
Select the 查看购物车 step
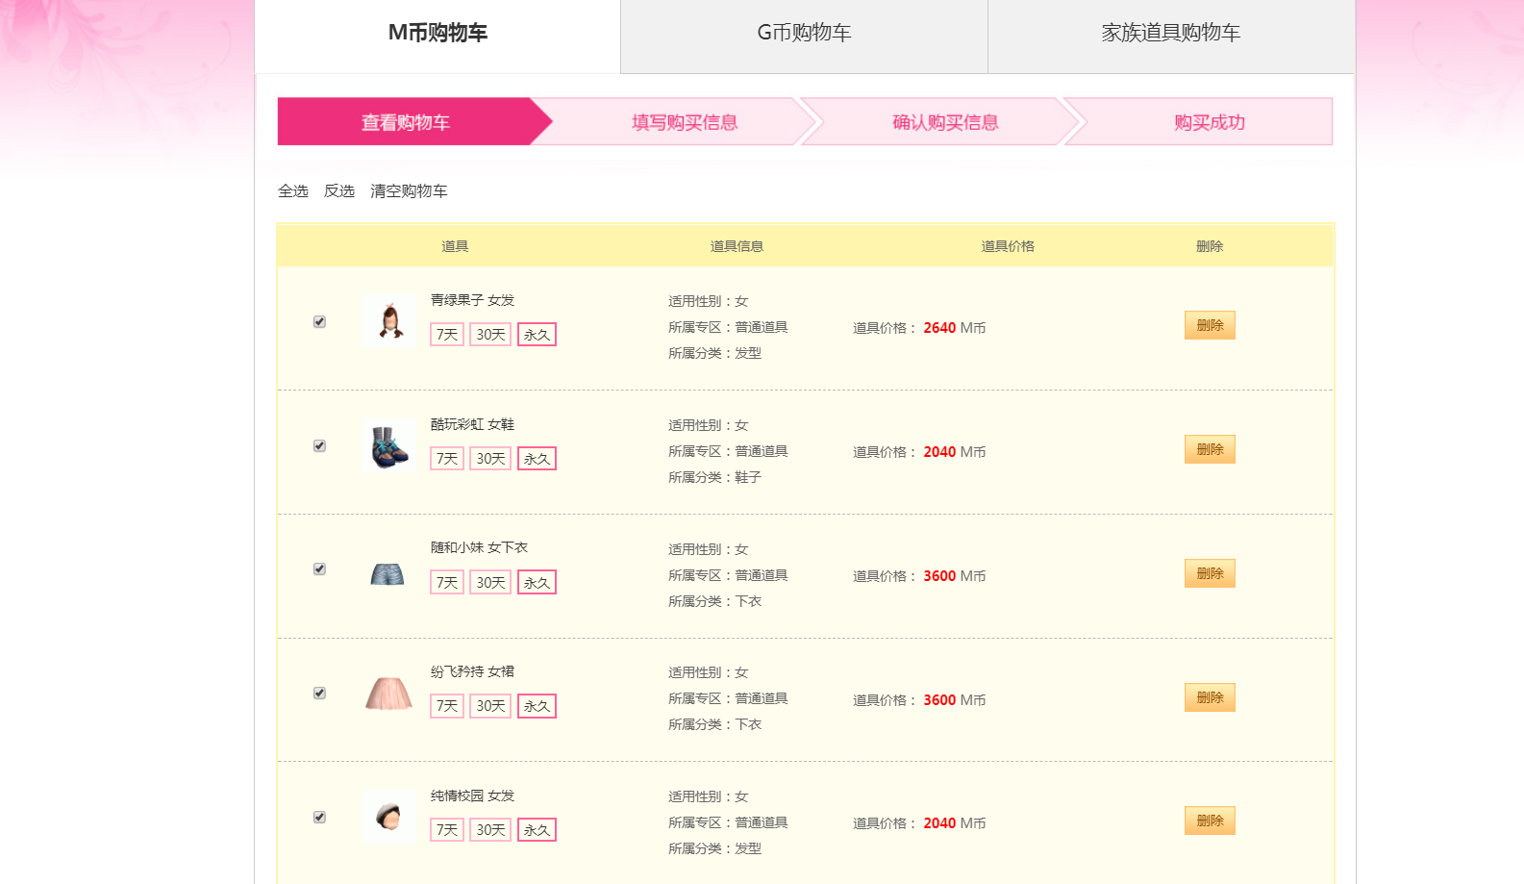(406, 122)
